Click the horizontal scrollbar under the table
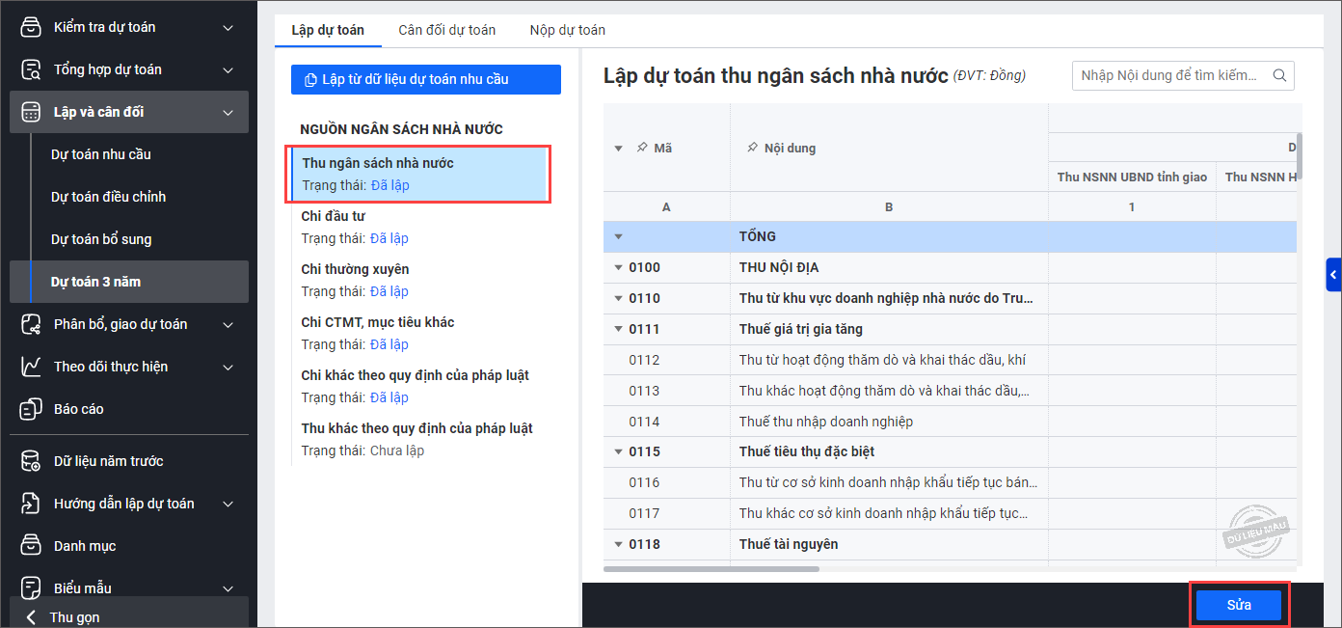 (711, 569)
